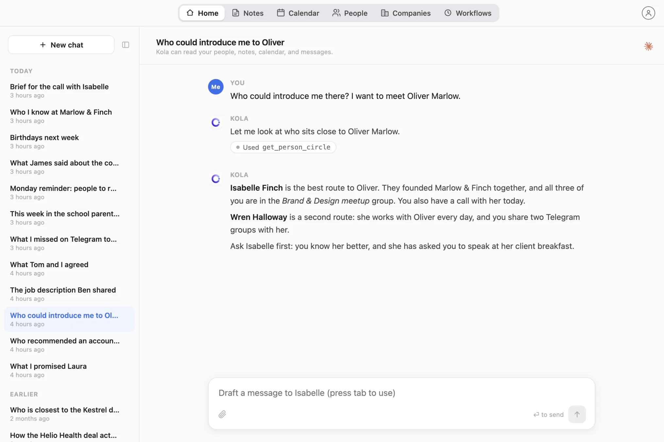
Task: Click the paperclip attachment icon
Action: point(222,414)
